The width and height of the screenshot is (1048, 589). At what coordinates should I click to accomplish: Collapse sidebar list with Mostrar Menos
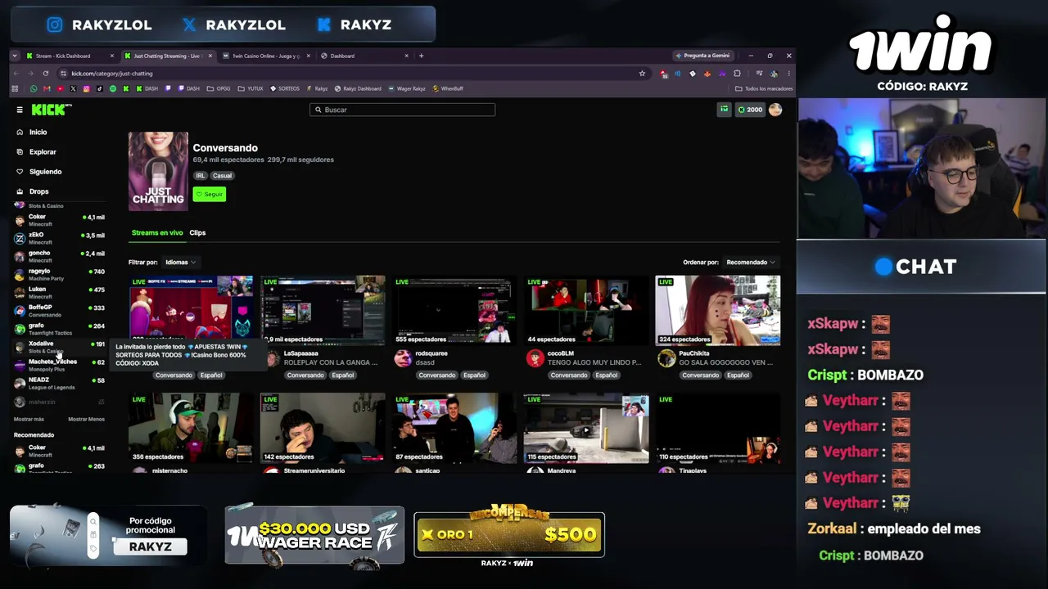coord(86,420)
